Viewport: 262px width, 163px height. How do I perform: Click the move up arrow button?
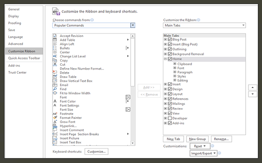pyautogui.click(x=253, y=87)
